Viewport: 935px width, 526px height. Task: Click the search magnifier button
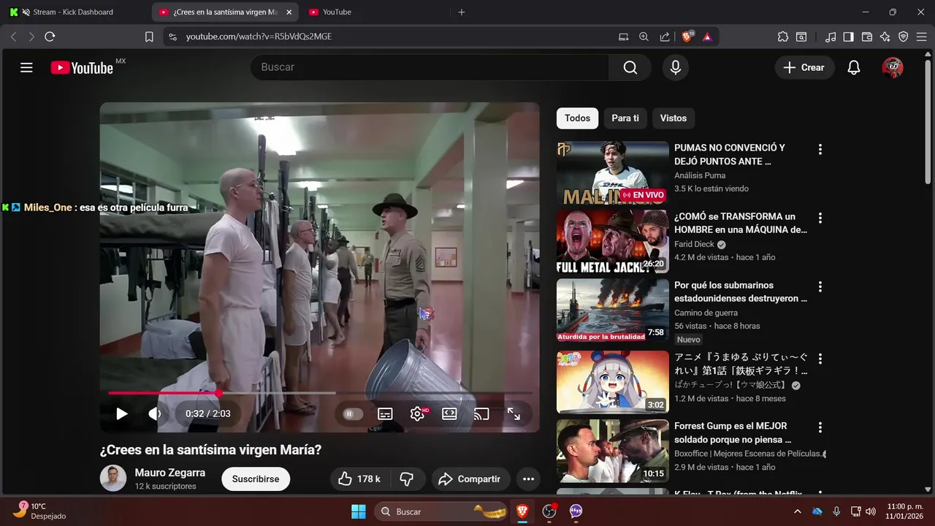tap(630, 67)
